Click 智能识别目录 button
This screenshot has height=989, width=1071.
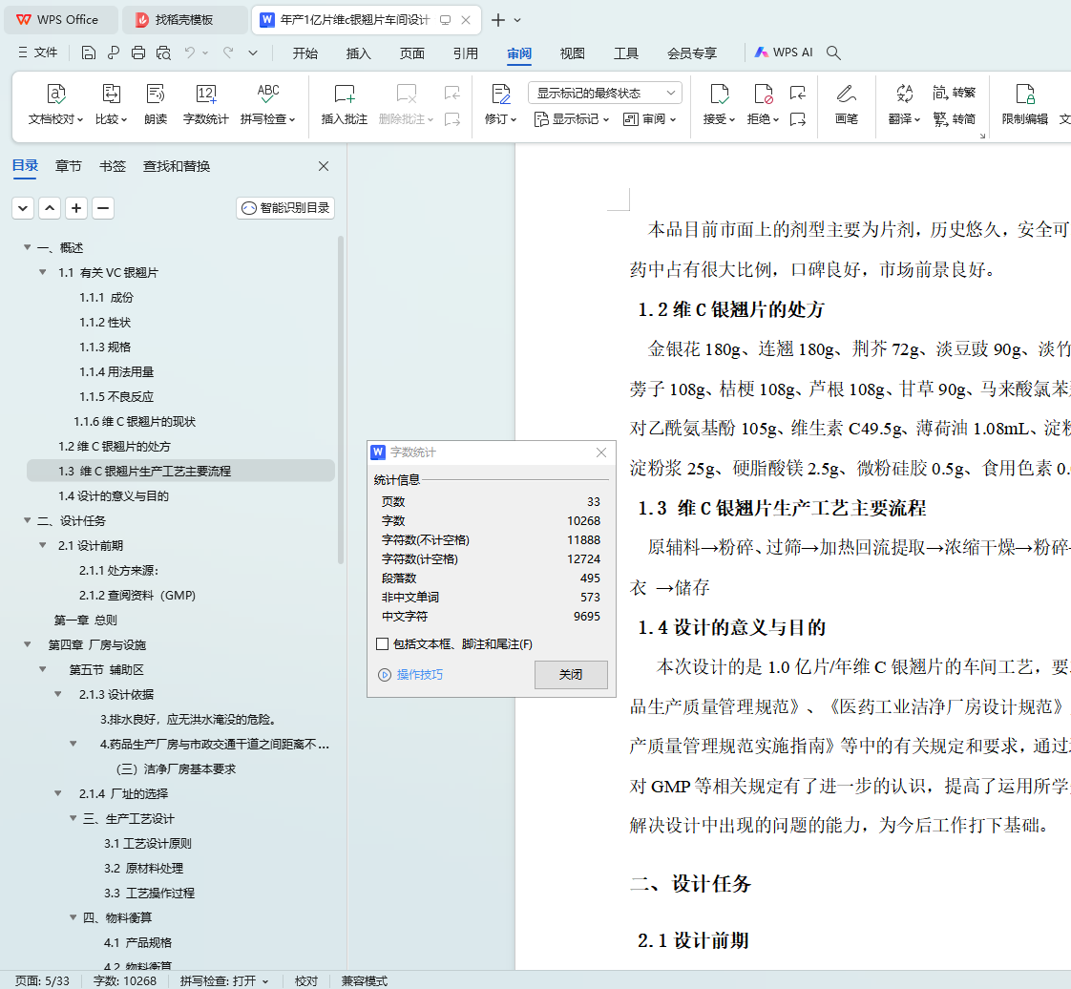click(285, 208)
